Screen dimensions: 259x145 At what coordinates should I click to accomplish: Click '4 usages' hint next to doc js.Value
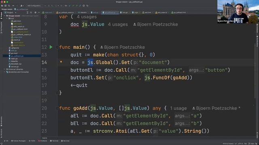coord(118,24)
